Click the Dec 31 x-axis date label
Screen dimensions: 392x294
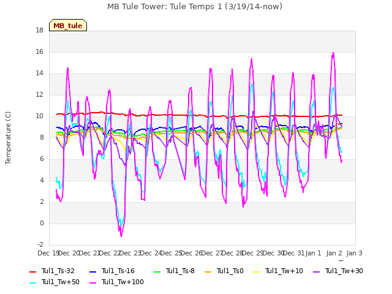(x=294, y=253)
